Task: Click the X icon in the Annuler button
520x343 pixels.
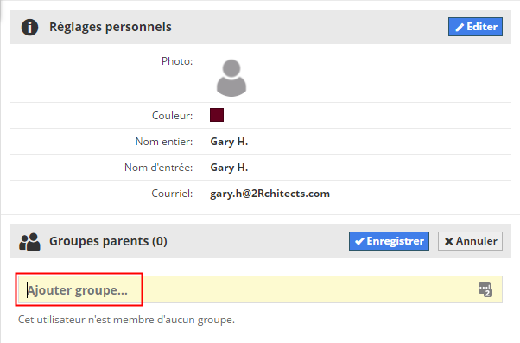Action: pyautogui.click(x=448, y=241)
